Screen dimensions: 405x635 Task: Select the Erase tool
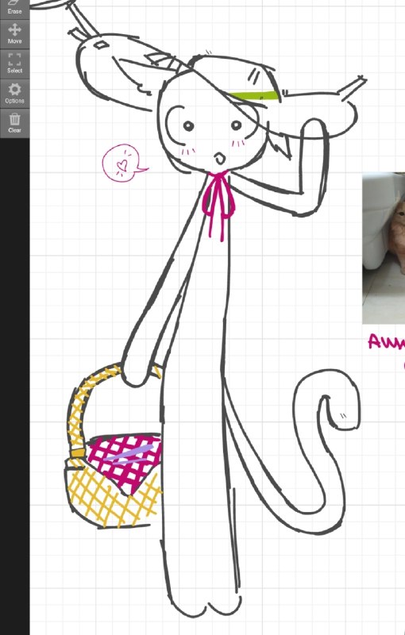pos(14,8)
